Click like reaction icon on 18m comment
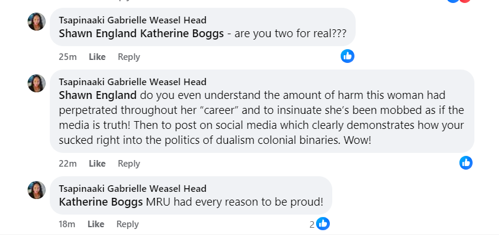Image resolution: width=499 pixels, height=235 pixels. coord(323,224)
